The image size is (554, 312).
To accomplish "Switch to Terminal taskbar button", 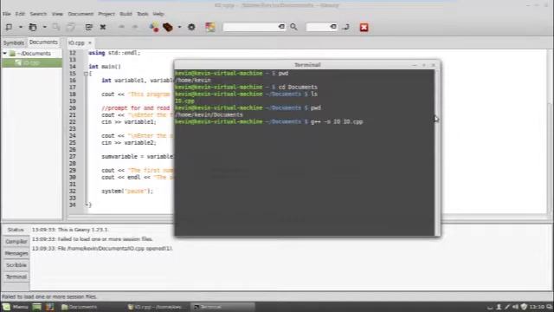I will [x=222, y=307].
